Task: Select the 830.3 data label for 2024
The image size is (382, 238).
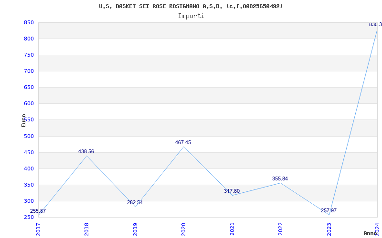Action: (375, 25)
